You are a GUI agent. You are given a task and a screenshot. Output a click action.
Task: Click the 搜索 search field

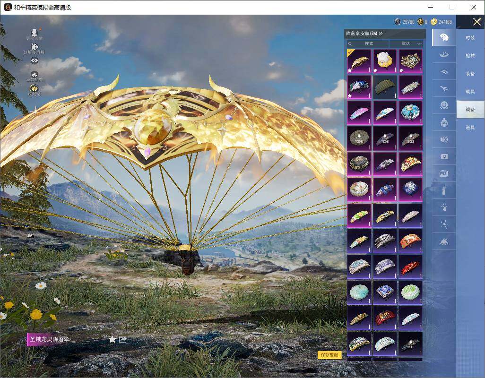pyautogui.click(x=367, y=43)
